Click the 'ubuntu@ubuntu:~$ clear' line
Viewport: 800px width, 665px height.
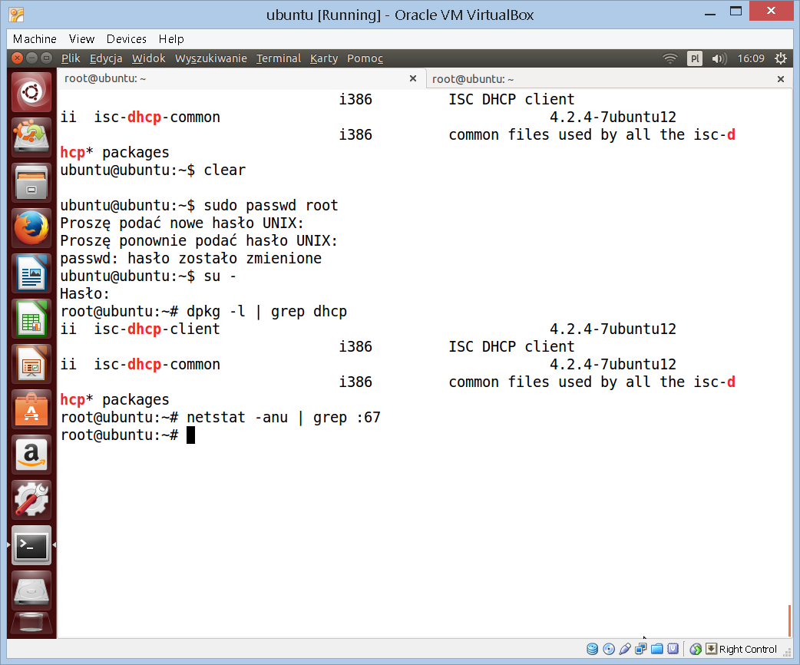point(153,170)
